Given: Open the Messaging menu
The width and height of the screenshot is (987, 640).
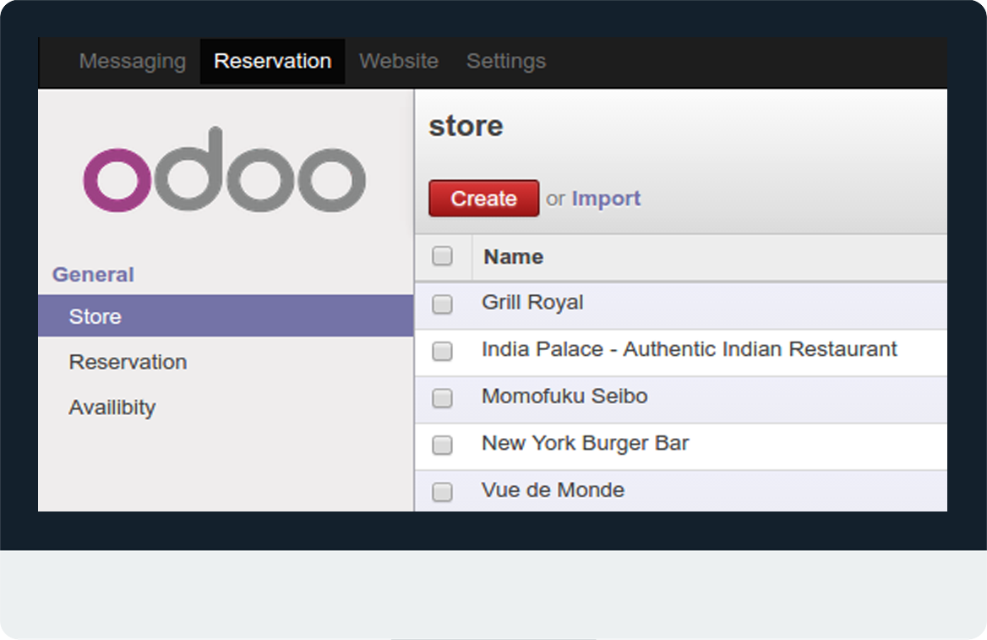Looking at the screenshot, I should tap(132, 61).
